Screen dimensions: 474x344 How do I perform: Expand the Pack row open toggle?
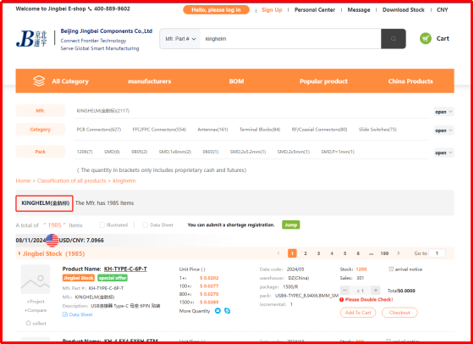[444, 153]
